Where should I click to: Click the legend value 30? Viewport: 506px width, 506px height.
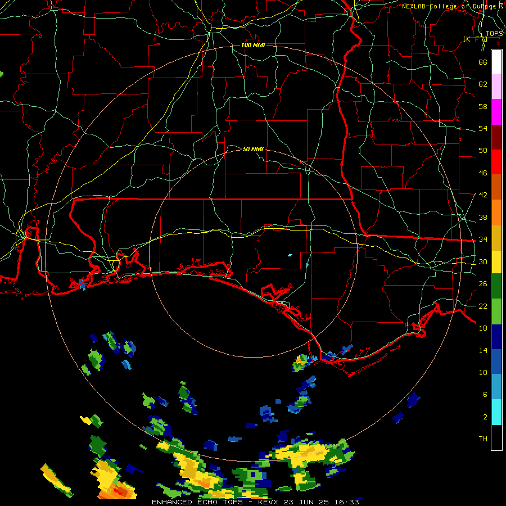click(483, 261)
